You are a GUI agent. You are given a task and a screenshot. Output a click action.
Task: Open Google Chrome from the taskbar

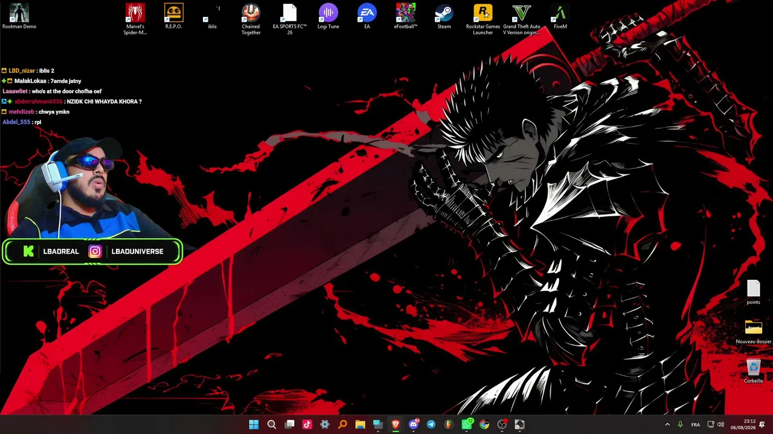484,424
